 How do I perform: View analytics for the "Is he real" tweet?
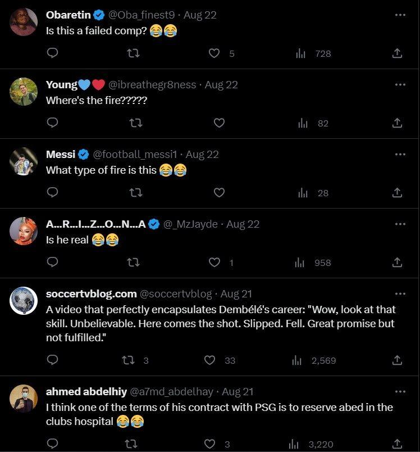tap(300, 263)
